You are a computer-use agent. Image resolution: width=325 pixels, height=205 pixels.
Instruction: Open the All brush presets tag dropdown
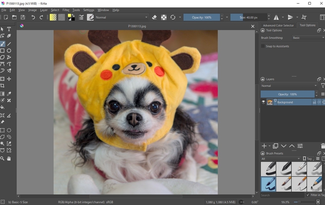coord(281,159)
